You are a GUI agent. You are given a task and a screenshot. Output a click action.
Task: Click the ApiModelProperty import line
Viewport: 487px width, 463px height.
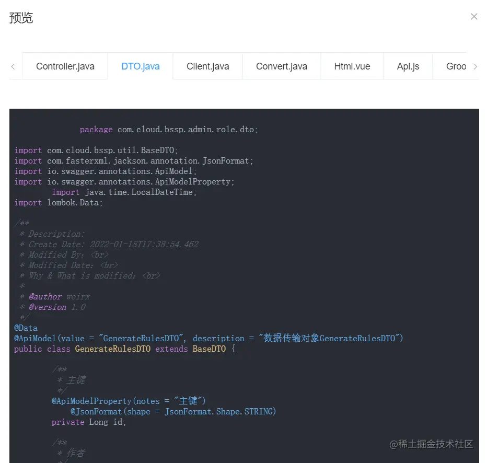(124, 182)
